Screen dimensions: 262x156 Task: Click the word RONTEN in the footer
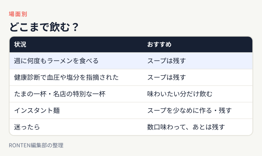click(x=20, y=145)
